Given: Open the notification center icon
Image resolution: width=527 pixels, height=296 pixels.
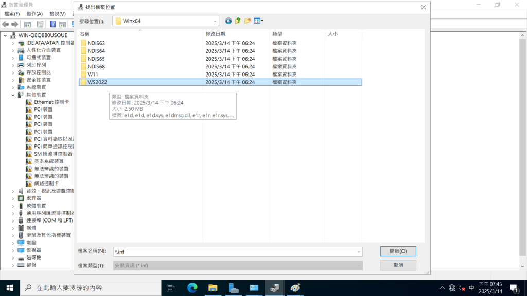Looking at the screenshot, I should 514,288.
